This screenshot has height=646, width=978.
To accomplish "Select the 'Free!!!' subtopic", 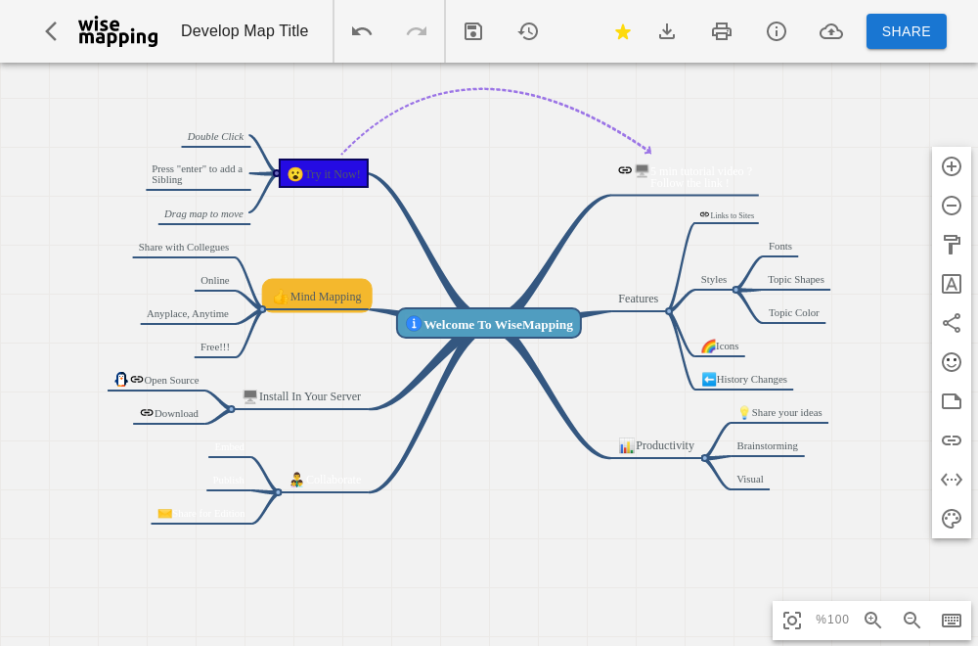I will (215, 347).
